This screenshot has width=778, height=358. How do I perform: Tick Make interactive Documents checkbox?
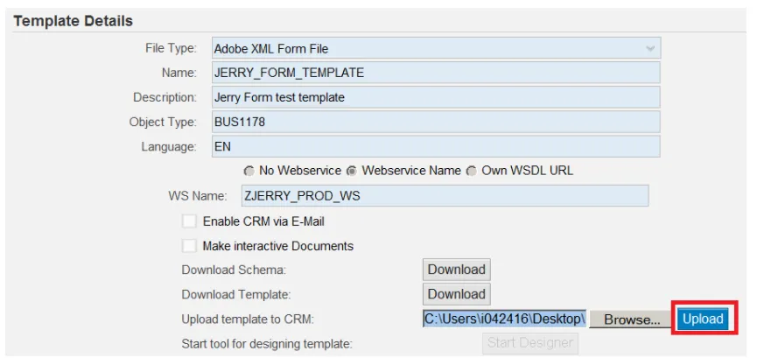[x=189, y=246]
